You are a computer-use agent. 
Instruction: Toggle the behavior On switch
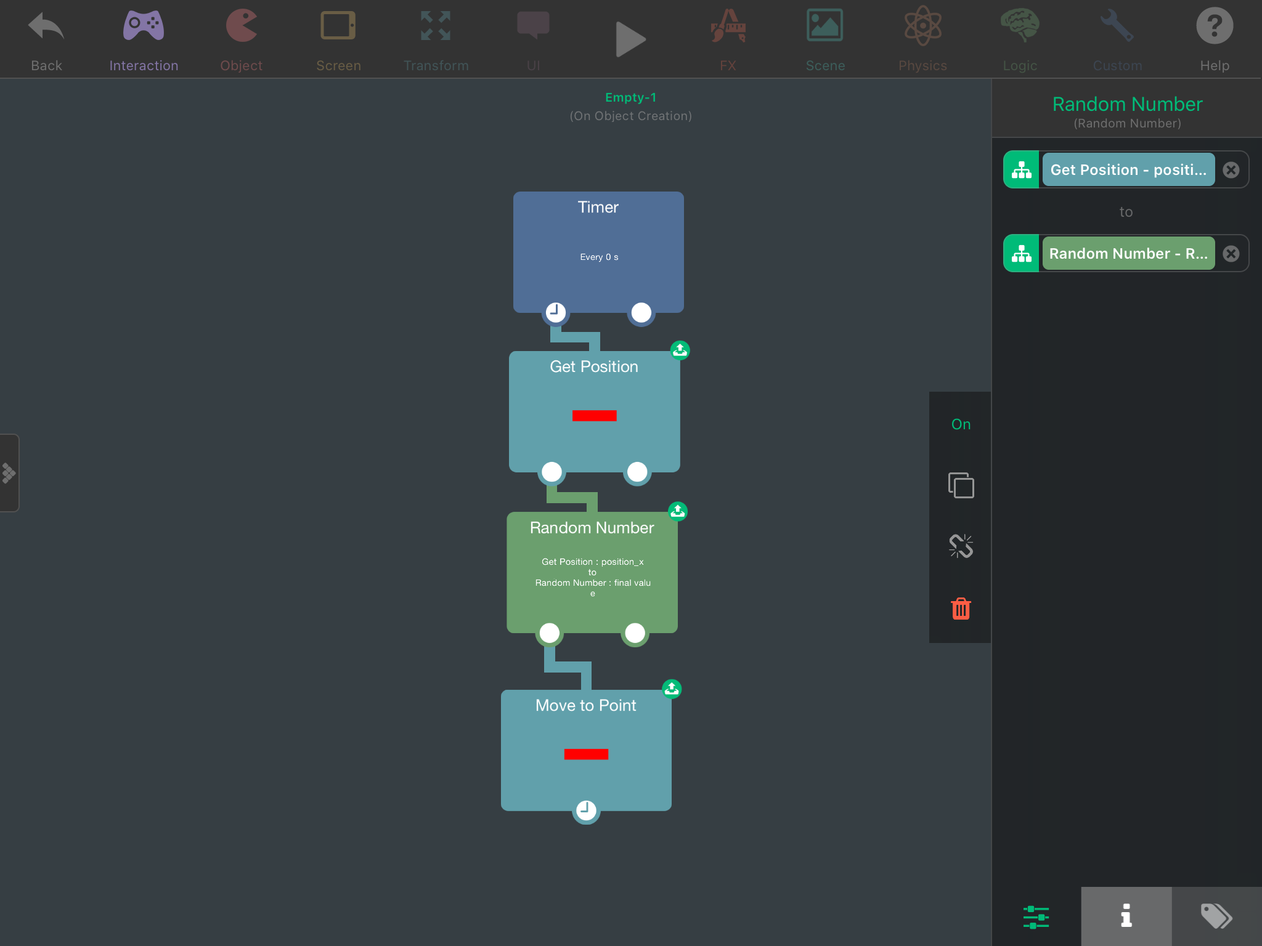[x=961, y=424]
